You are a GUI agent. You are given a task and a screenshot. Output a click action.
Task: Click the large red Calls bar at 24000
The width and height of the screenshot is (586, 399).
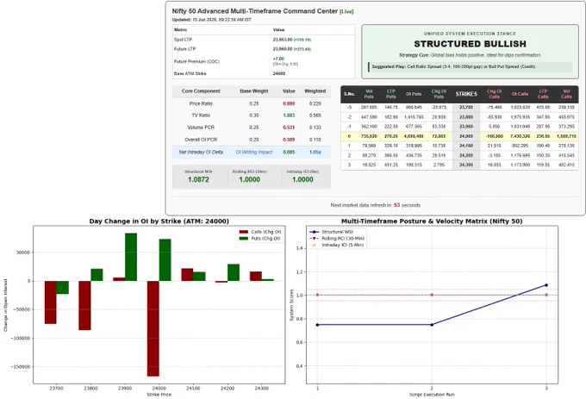[x=153, y=328]
